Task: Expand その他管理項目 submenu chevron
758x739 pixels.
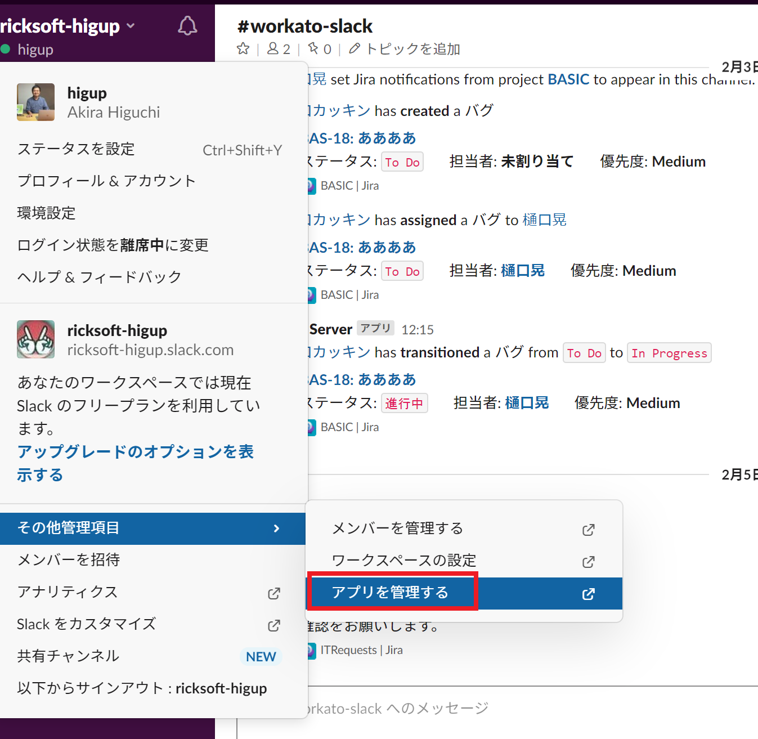Action: pos(276,529)
